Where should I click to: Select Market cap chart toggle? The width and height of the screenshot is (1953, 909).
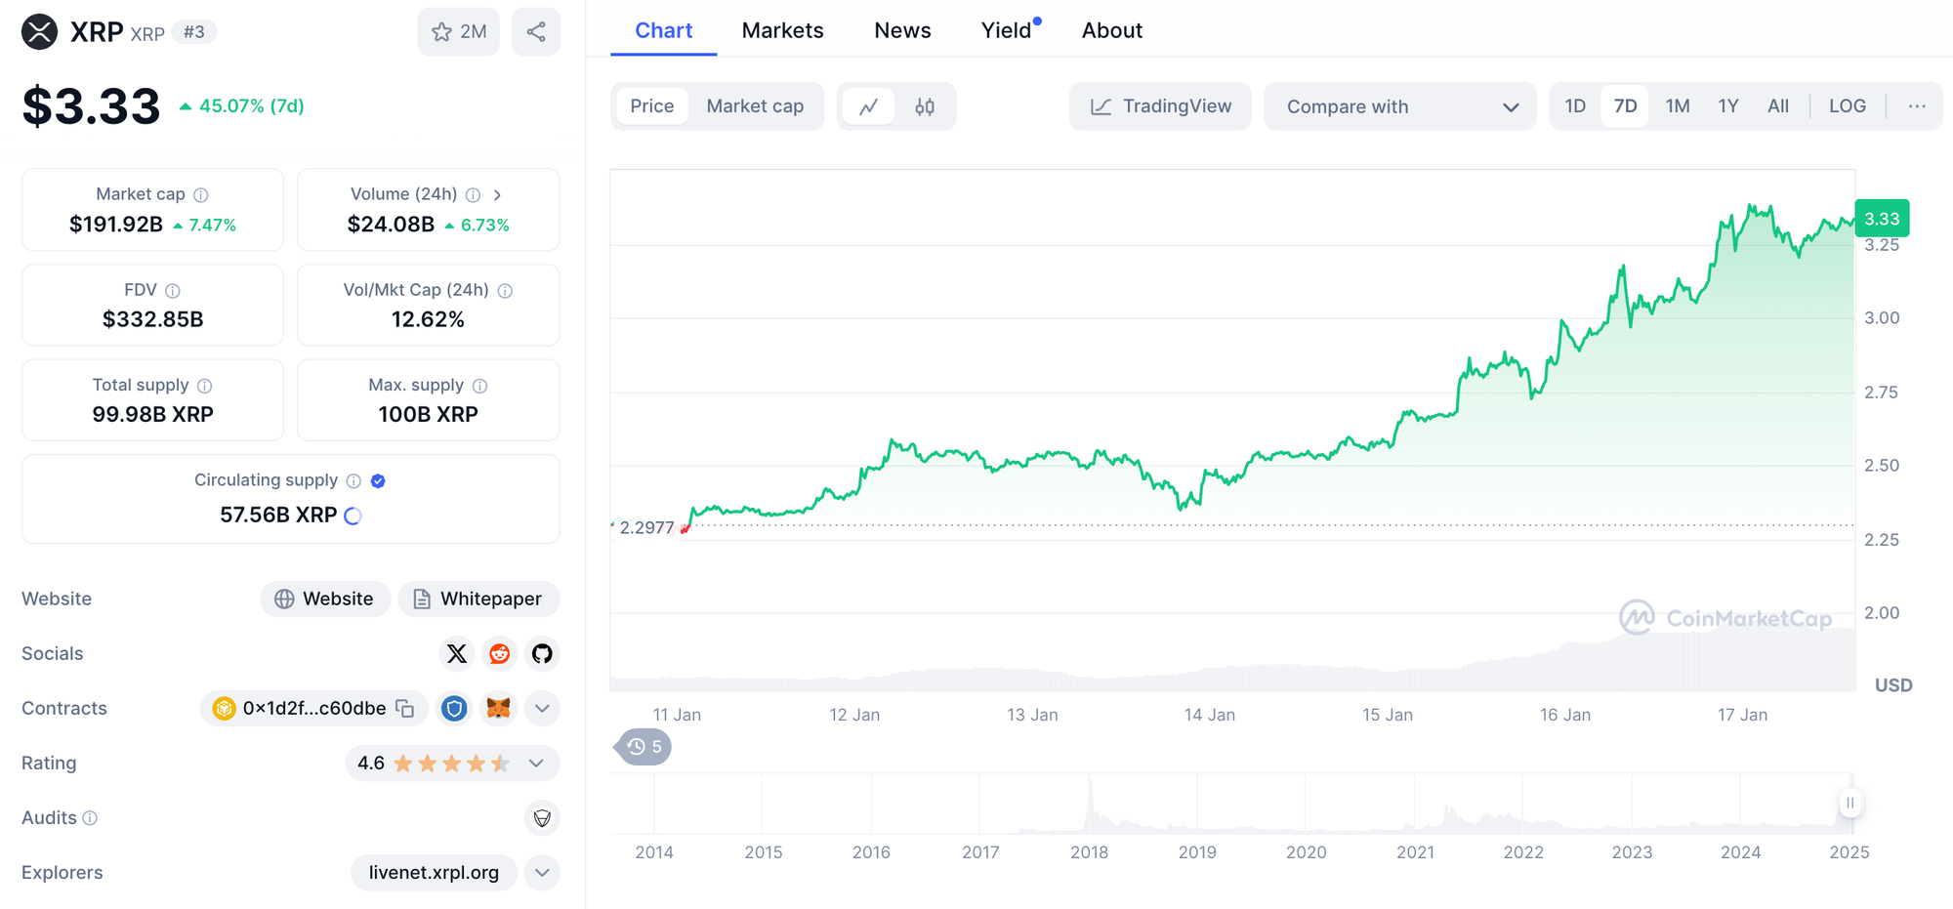point(755,106)
